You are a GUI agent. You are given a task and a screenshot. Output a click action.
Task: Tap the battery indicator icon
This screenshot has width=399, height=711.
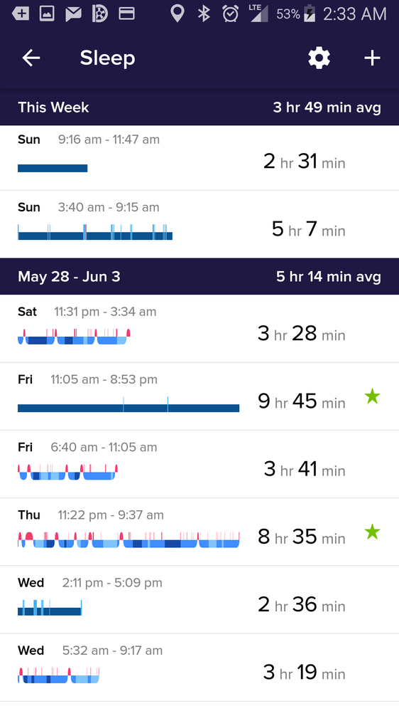pos(310,14)
